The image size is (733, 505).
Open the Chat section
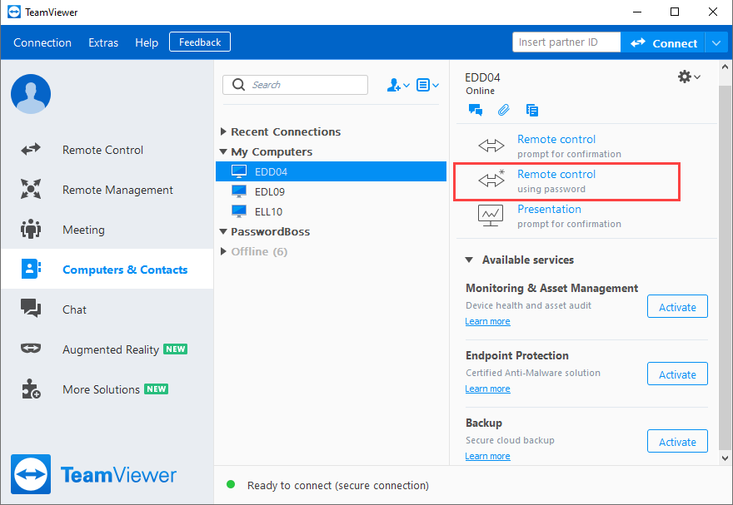(x=107, y=309)
